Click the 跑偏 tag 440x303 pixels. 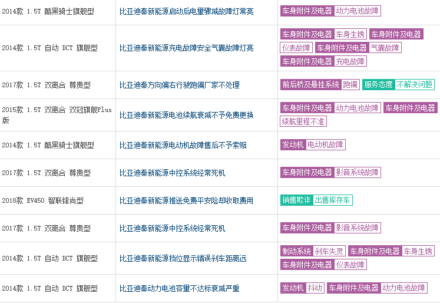[x=350, y=85]
